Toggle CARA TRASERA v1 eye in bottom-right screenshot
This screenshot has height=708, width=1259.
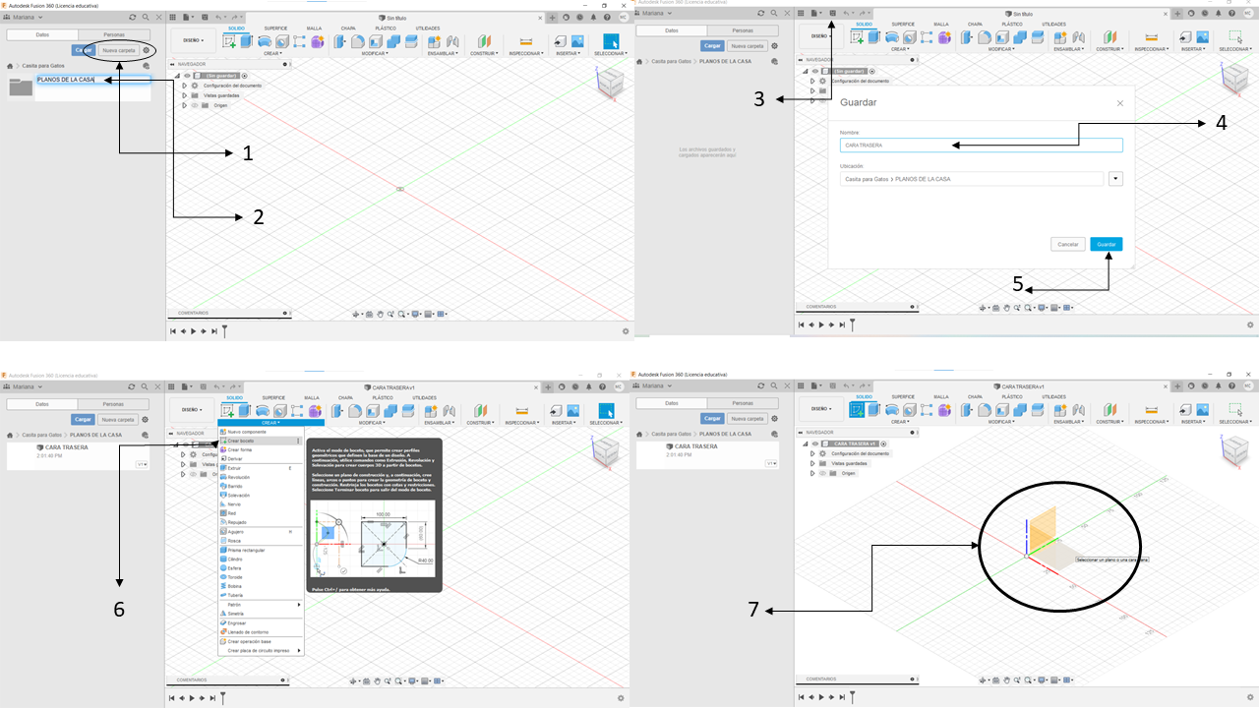pos(814,443)
